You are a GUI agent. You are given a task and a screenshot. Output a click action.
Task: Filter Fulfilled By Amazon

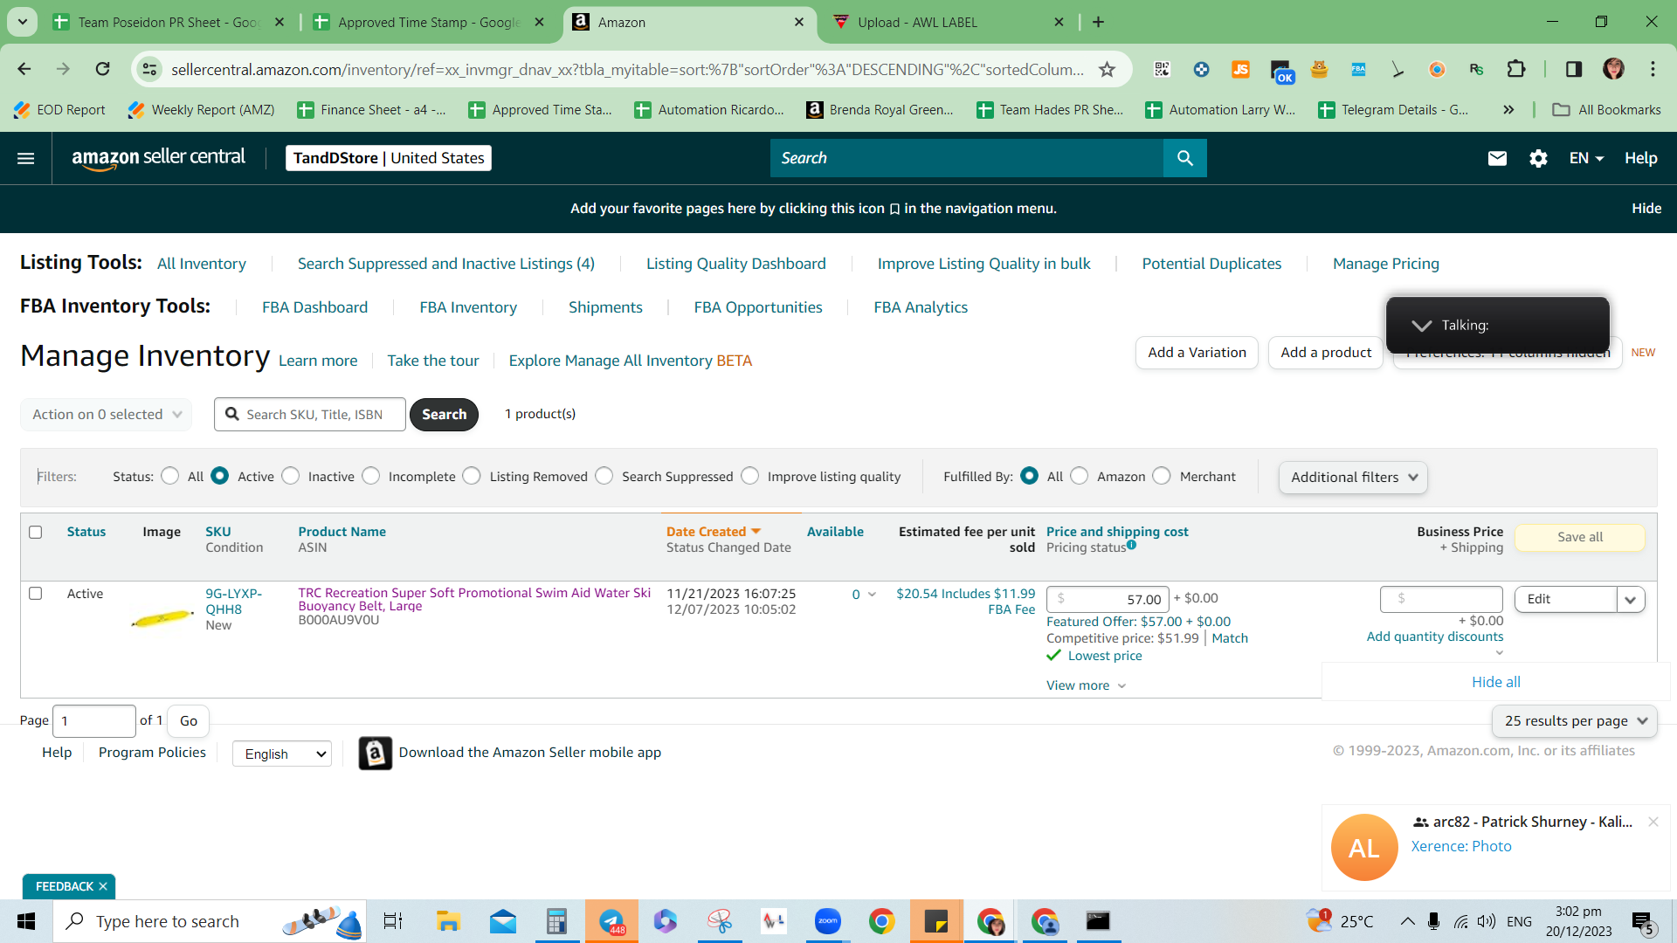(1080, 476)
